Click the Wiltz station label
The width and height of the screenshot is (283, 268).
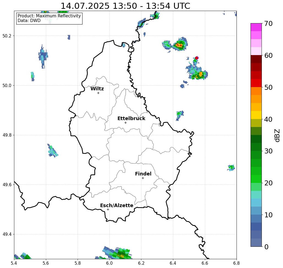(x=97, y=89)
